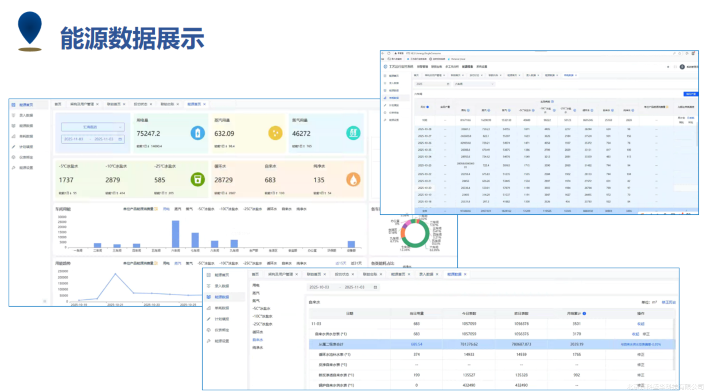Switch to 联锁台账 tab in dashboard window
The height and width of the screenshot is (392, 707).
pos(167,104)
